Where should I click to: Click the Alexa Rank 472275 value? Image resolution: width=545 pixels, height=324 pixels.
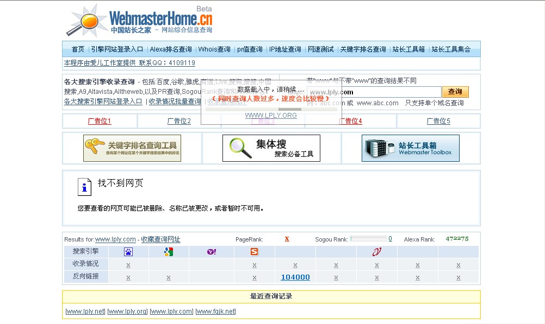point(457,239)
